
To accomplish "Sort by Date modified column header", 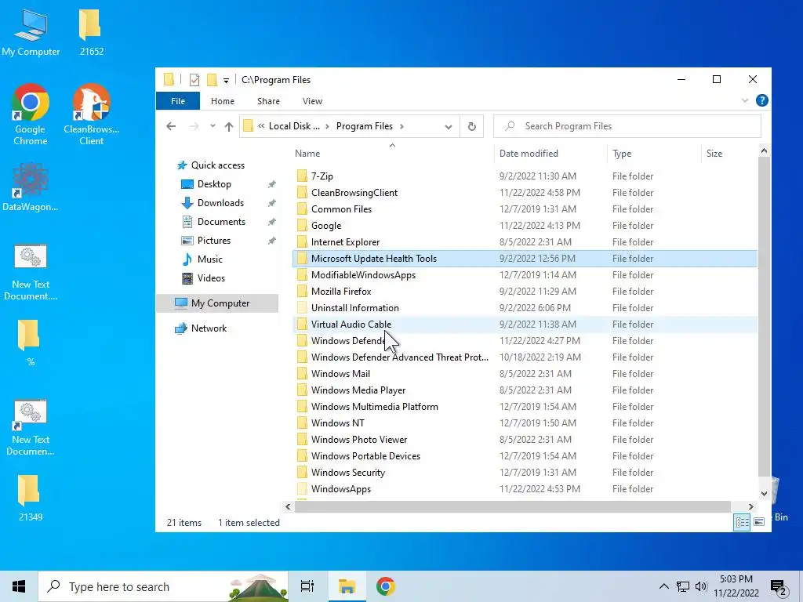I will click(550, 153).
